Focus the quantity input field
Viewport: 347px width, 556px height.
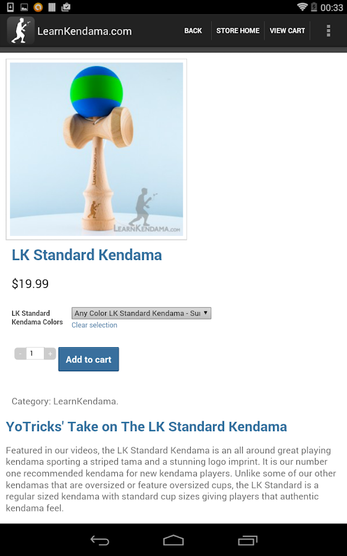click(x=35, y=353)
